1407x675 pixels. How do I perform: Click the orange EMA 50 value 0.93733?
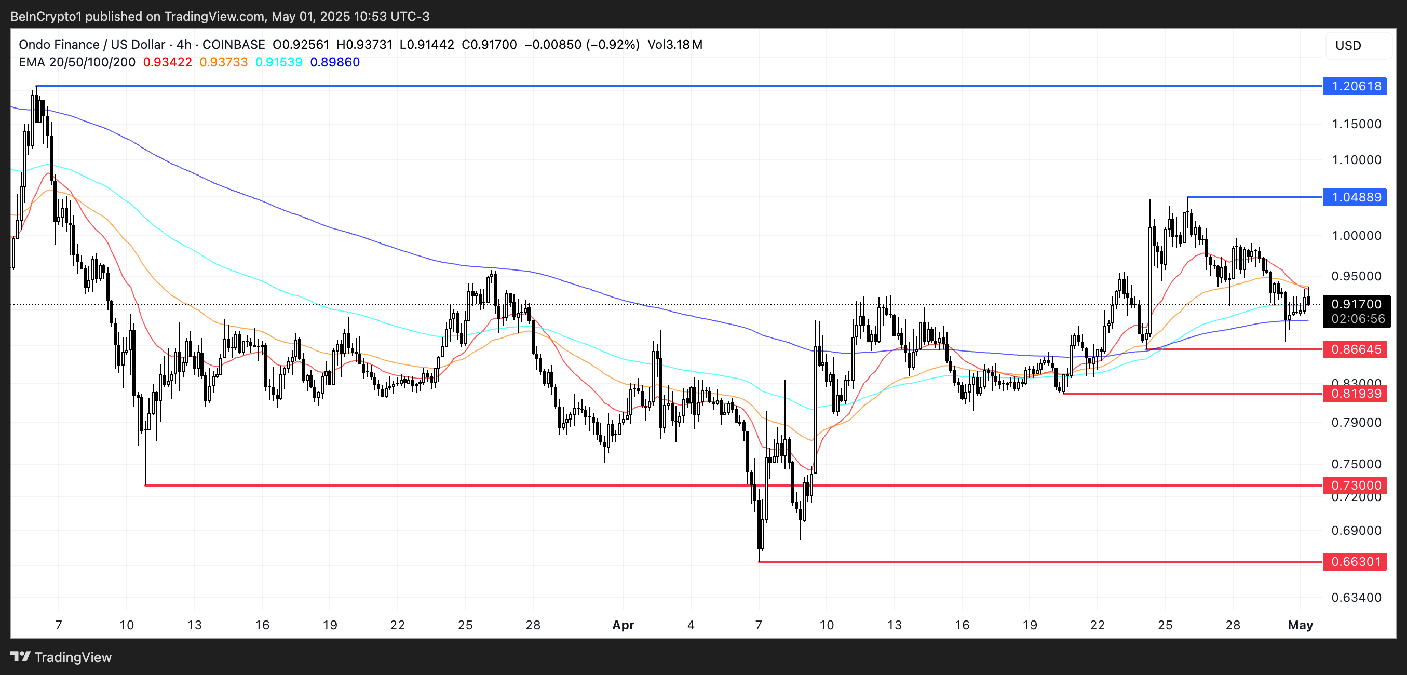(x=223, y=62)
